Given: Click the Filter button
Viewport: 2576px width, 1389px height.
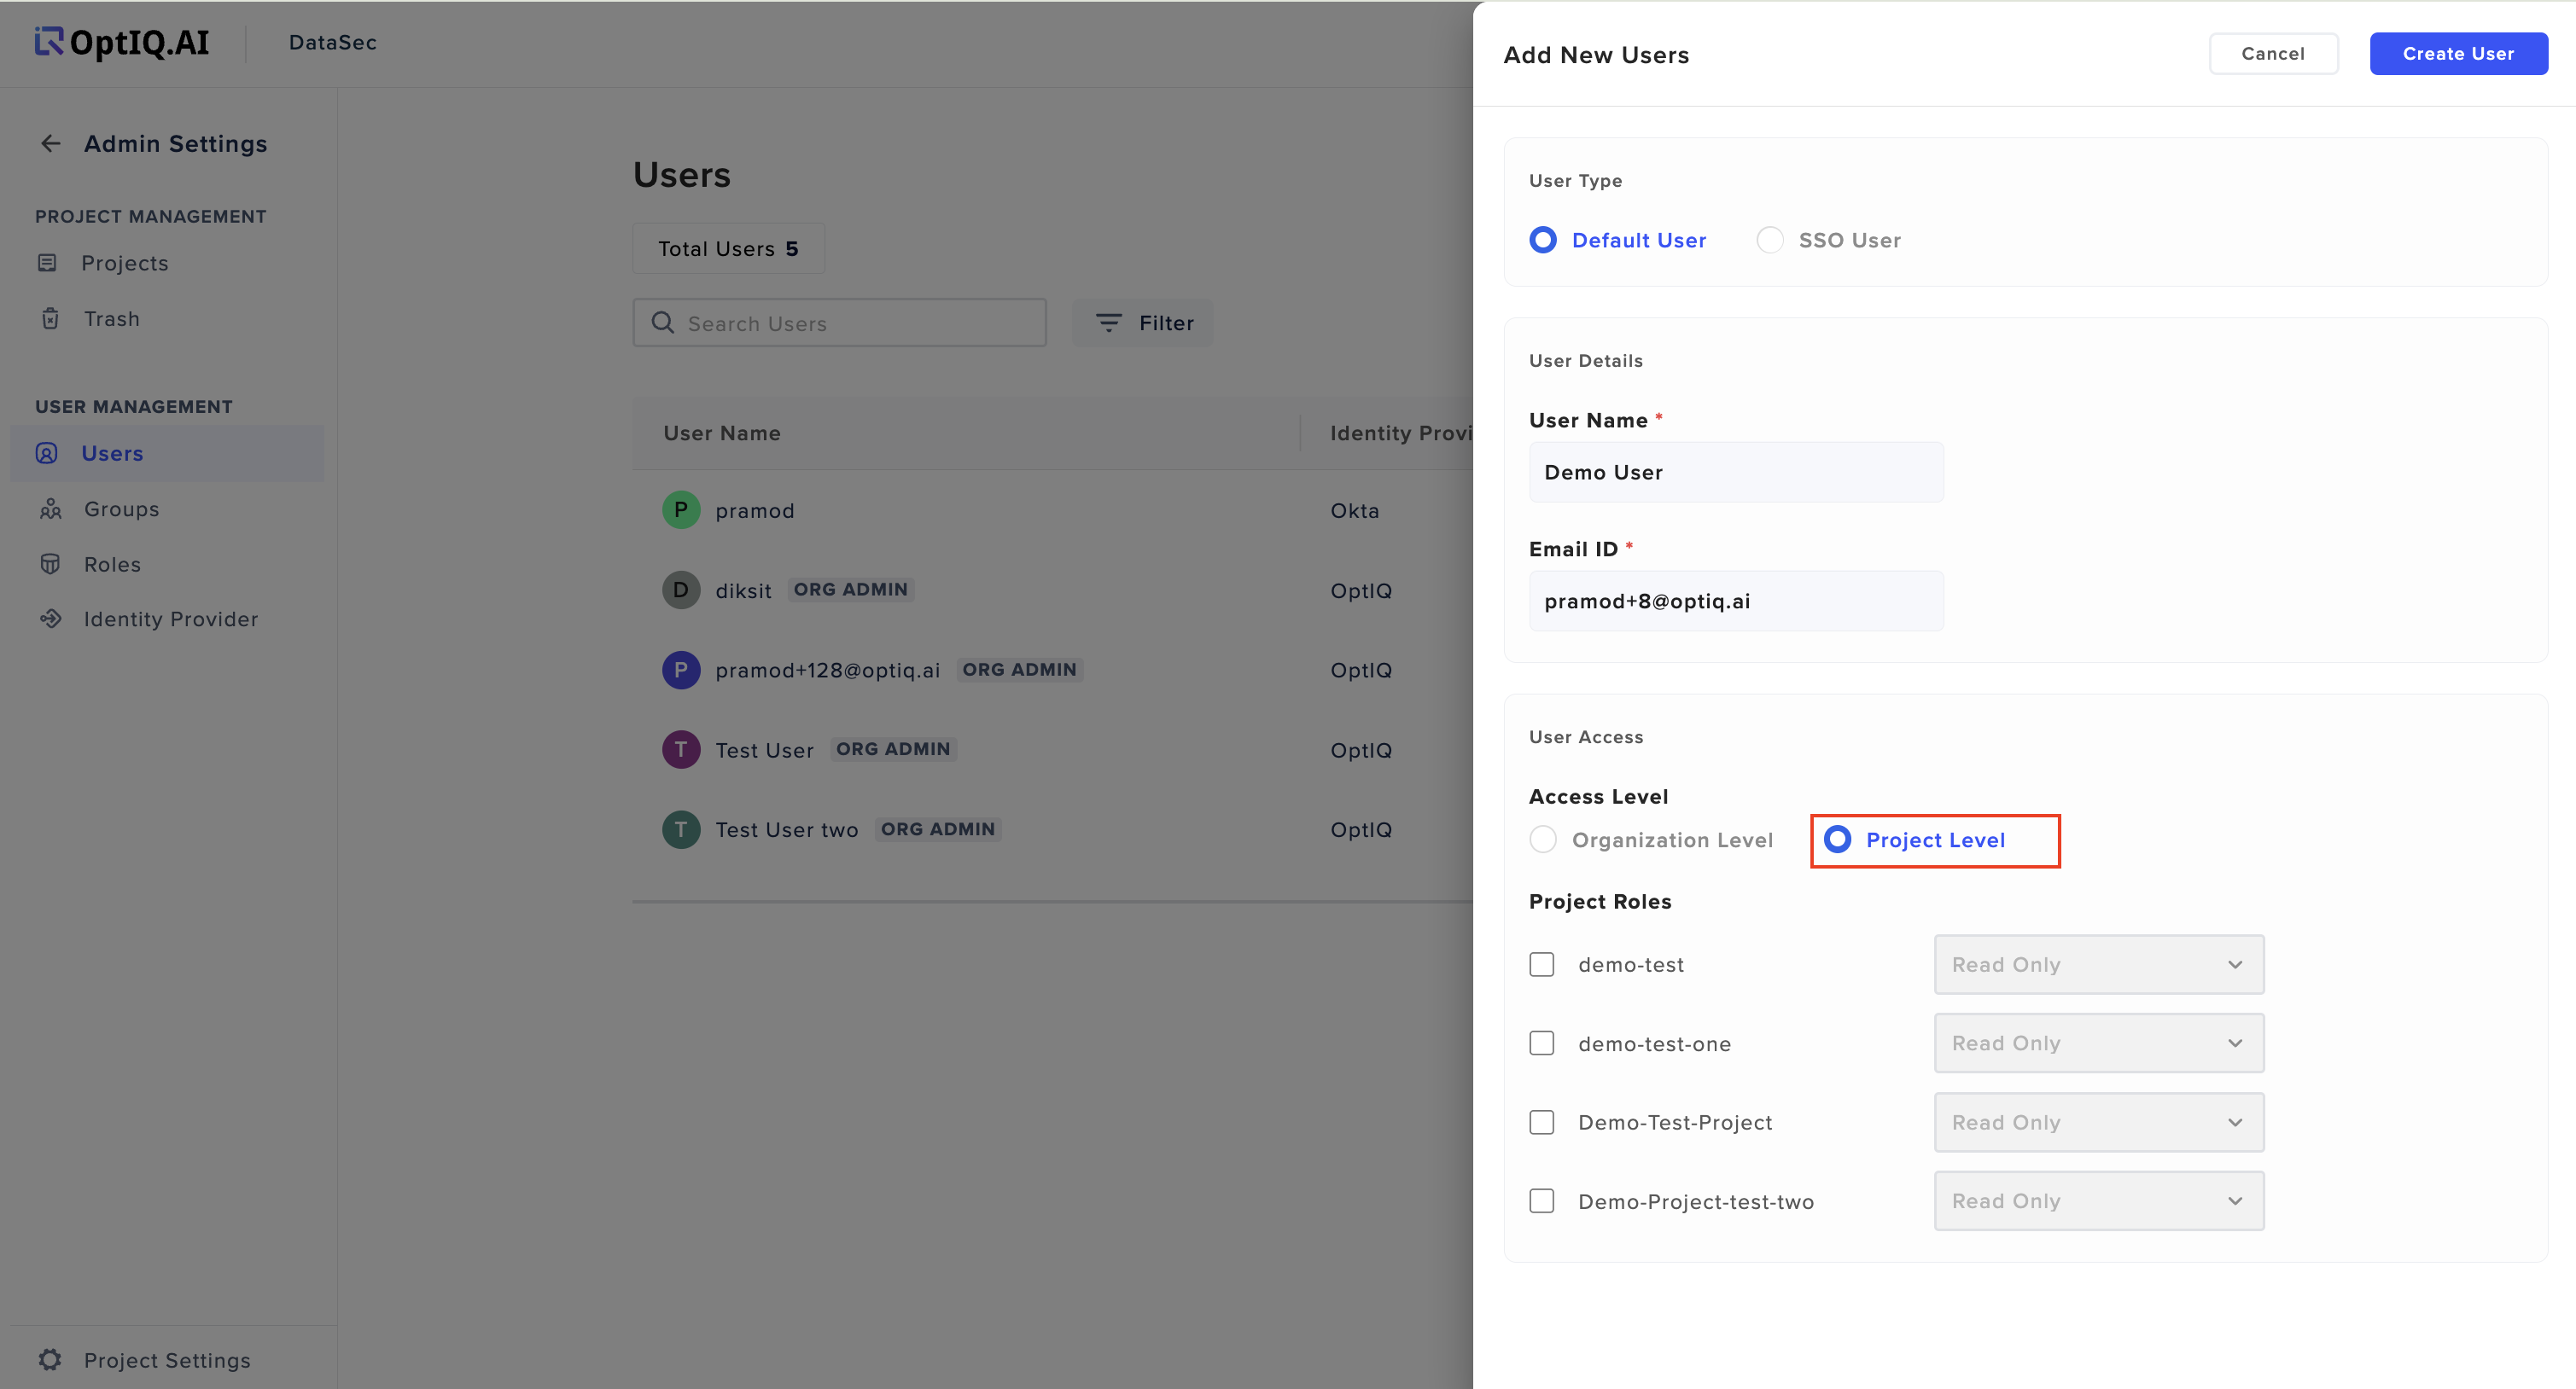Looking at the screenshot, I should tap(1142, 323).
